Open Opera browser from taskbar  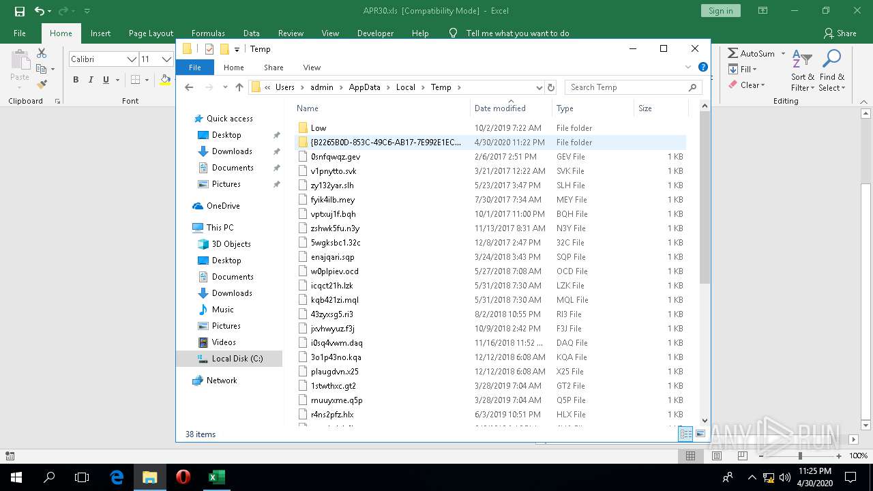coord(183,477)
